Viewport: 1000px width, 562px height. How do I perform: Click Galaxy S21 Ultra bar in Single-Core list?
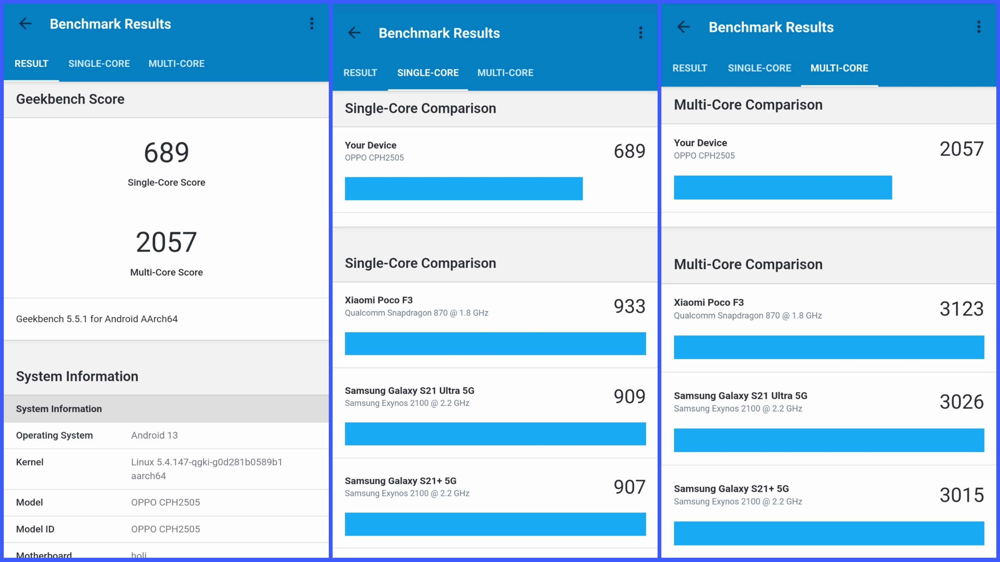point(495,434)
